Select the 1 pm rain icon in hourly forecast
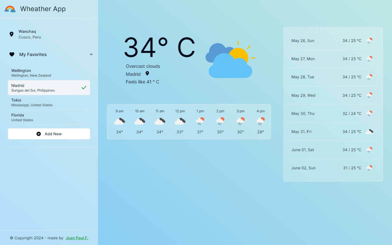 [x=200, y=120]
